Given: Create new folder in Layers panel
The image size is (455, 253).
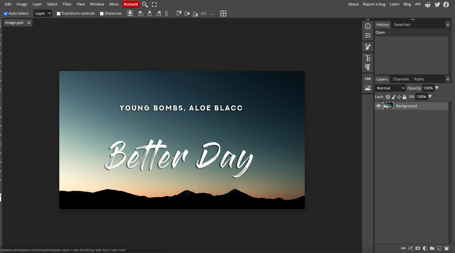Looking at the screenshot, I should click(x=432, y=248).
